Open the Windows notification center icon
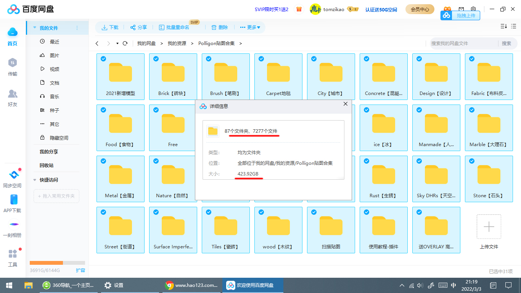521x293 pixels. tap(508, 285)
